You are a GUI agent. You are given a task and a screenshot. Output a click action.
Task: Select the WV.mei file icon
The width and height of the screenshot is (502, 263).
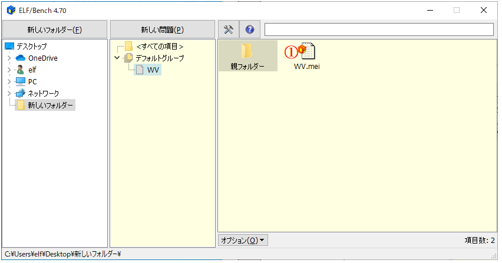[x=307, y=51]
